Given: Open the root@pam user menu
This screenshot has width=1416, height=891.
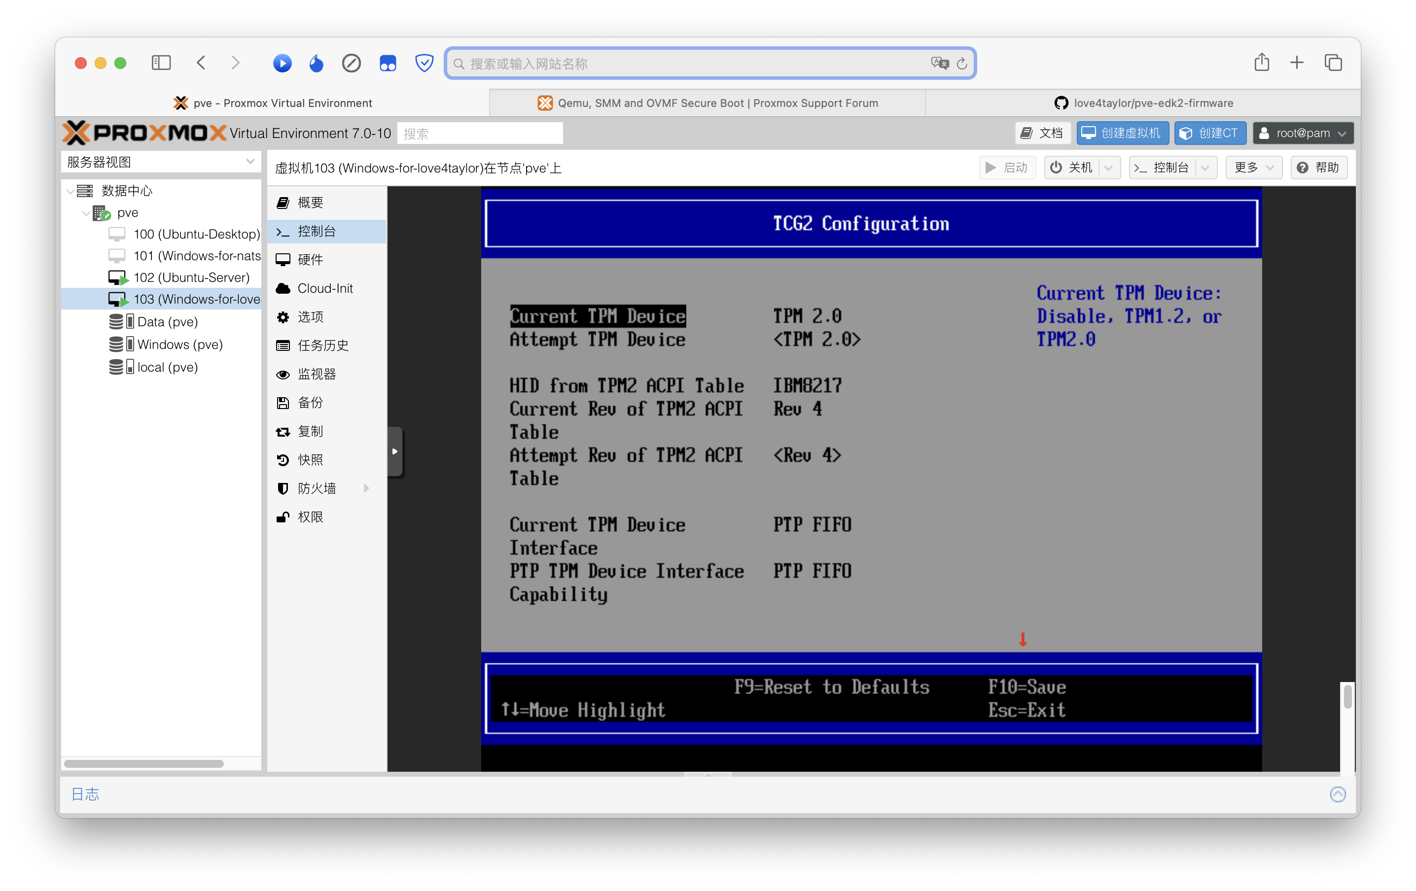Looking at the screenshot, I should click(1303, 134).
